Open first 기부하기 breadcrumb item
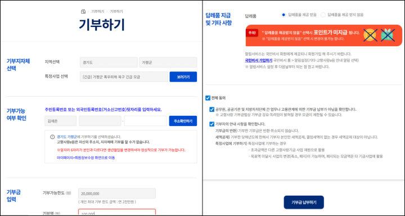This screenshot has height=216, width=405. [x=98, y=11]
